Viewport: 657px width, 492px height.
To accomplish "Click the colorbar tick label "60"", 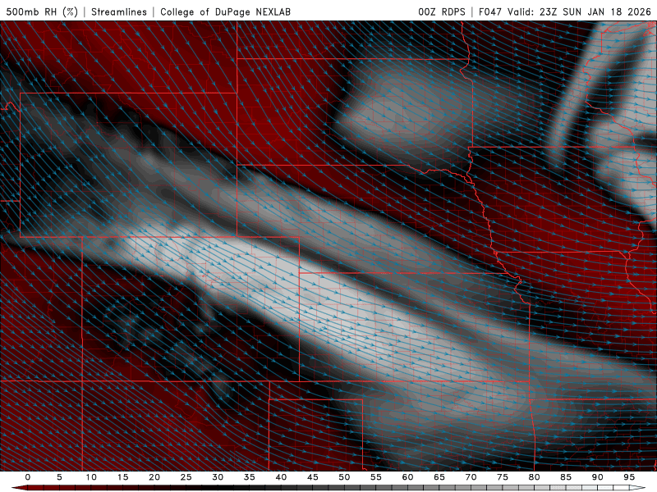I will point(407,477).
